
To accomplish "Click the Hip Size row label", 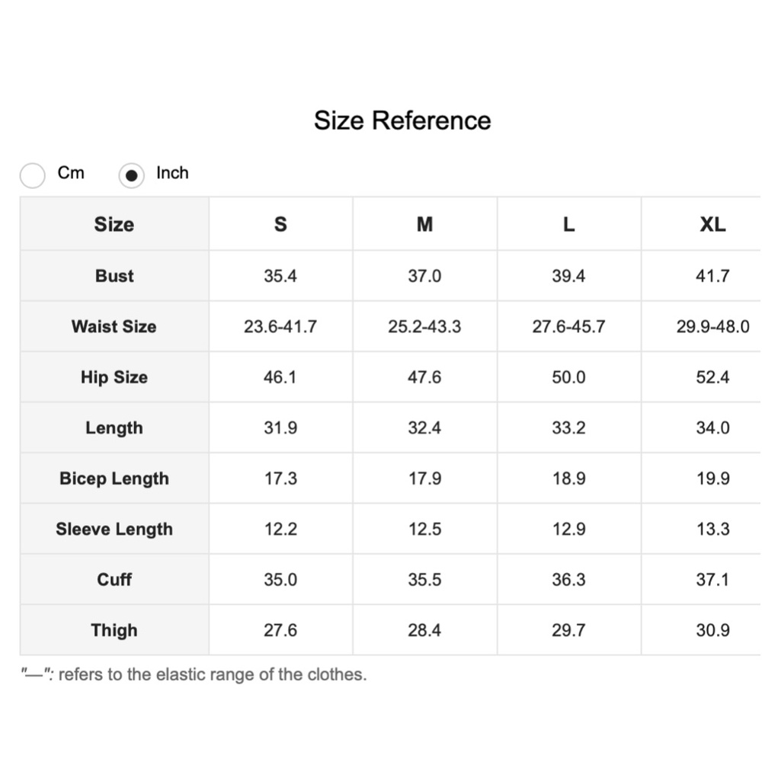I will 114,377.
